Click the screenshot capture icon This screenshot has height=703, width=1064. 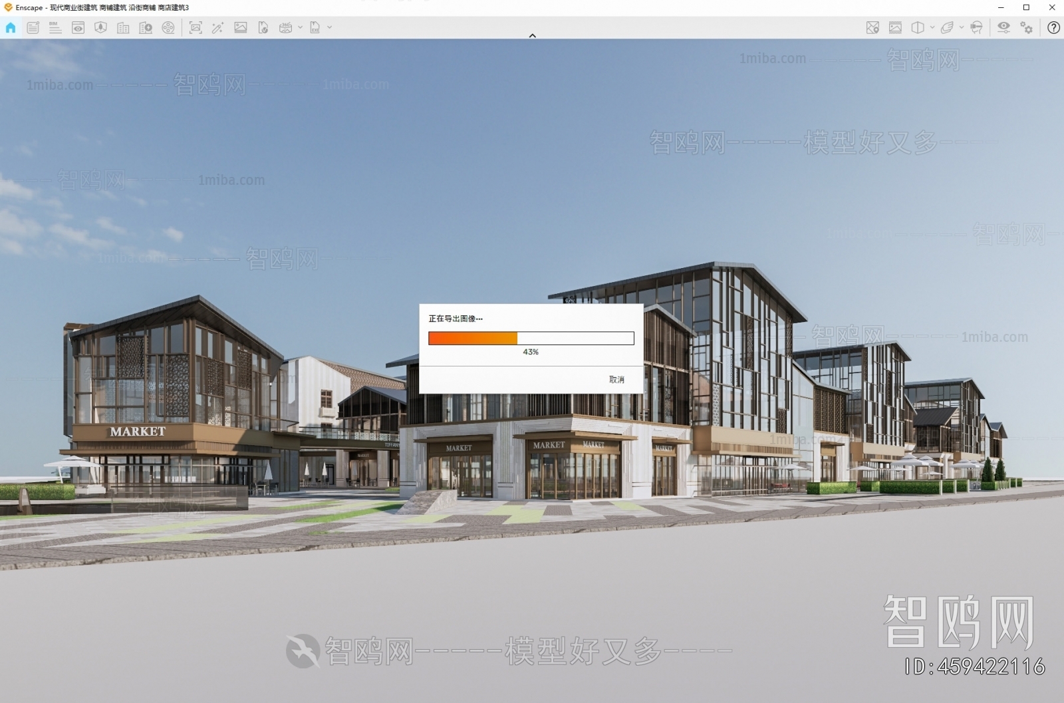pos(196,27)
